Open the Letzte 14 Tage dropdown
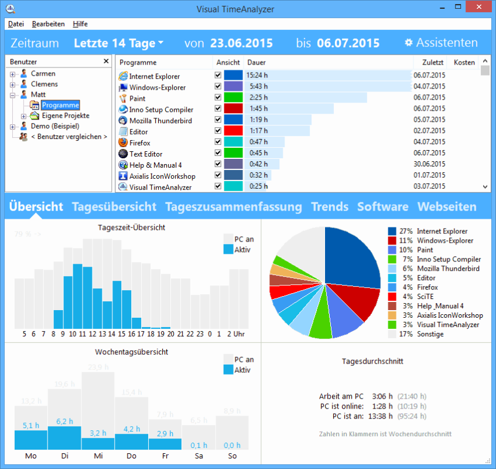Image resolution: width=496 pixels, height=469 pixels. (119, 43)
